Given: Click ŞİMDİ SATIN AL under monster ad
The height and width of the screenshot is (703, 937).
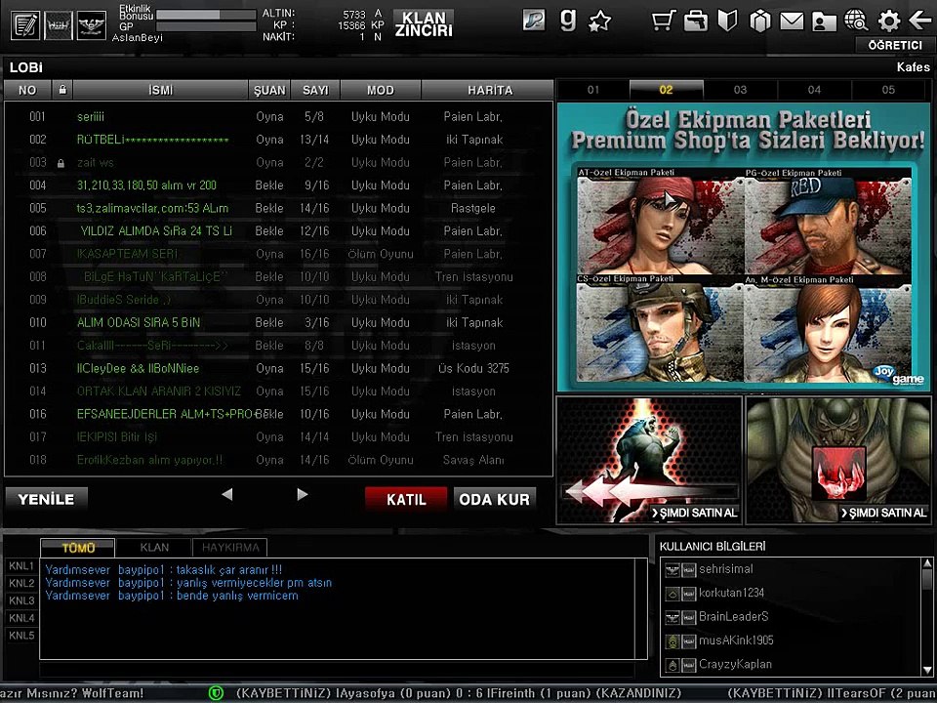Looking at the screenshot, I should (x=884, y=513).
